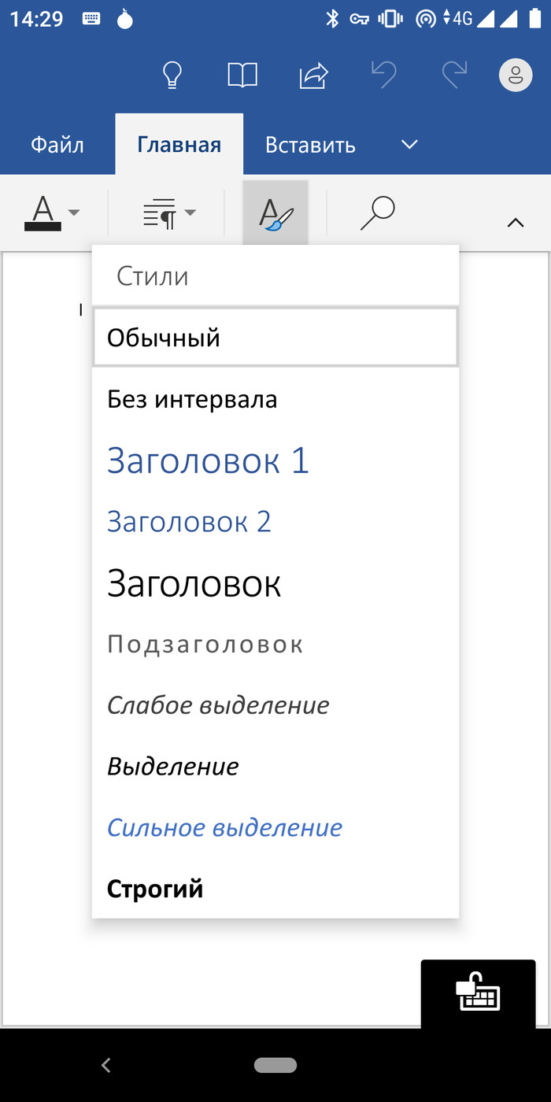Expand the ribbon tabs chevron dropdown

409,145
